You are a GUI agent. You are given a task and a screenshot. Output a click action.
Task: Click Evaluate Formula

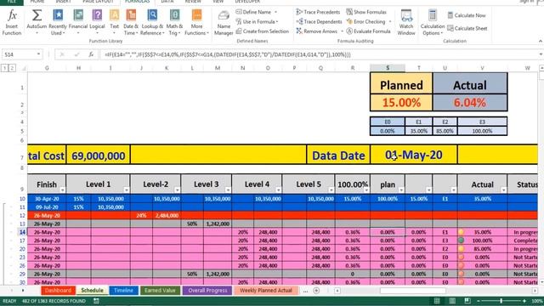pyautogui.click(x=368, y=31)
